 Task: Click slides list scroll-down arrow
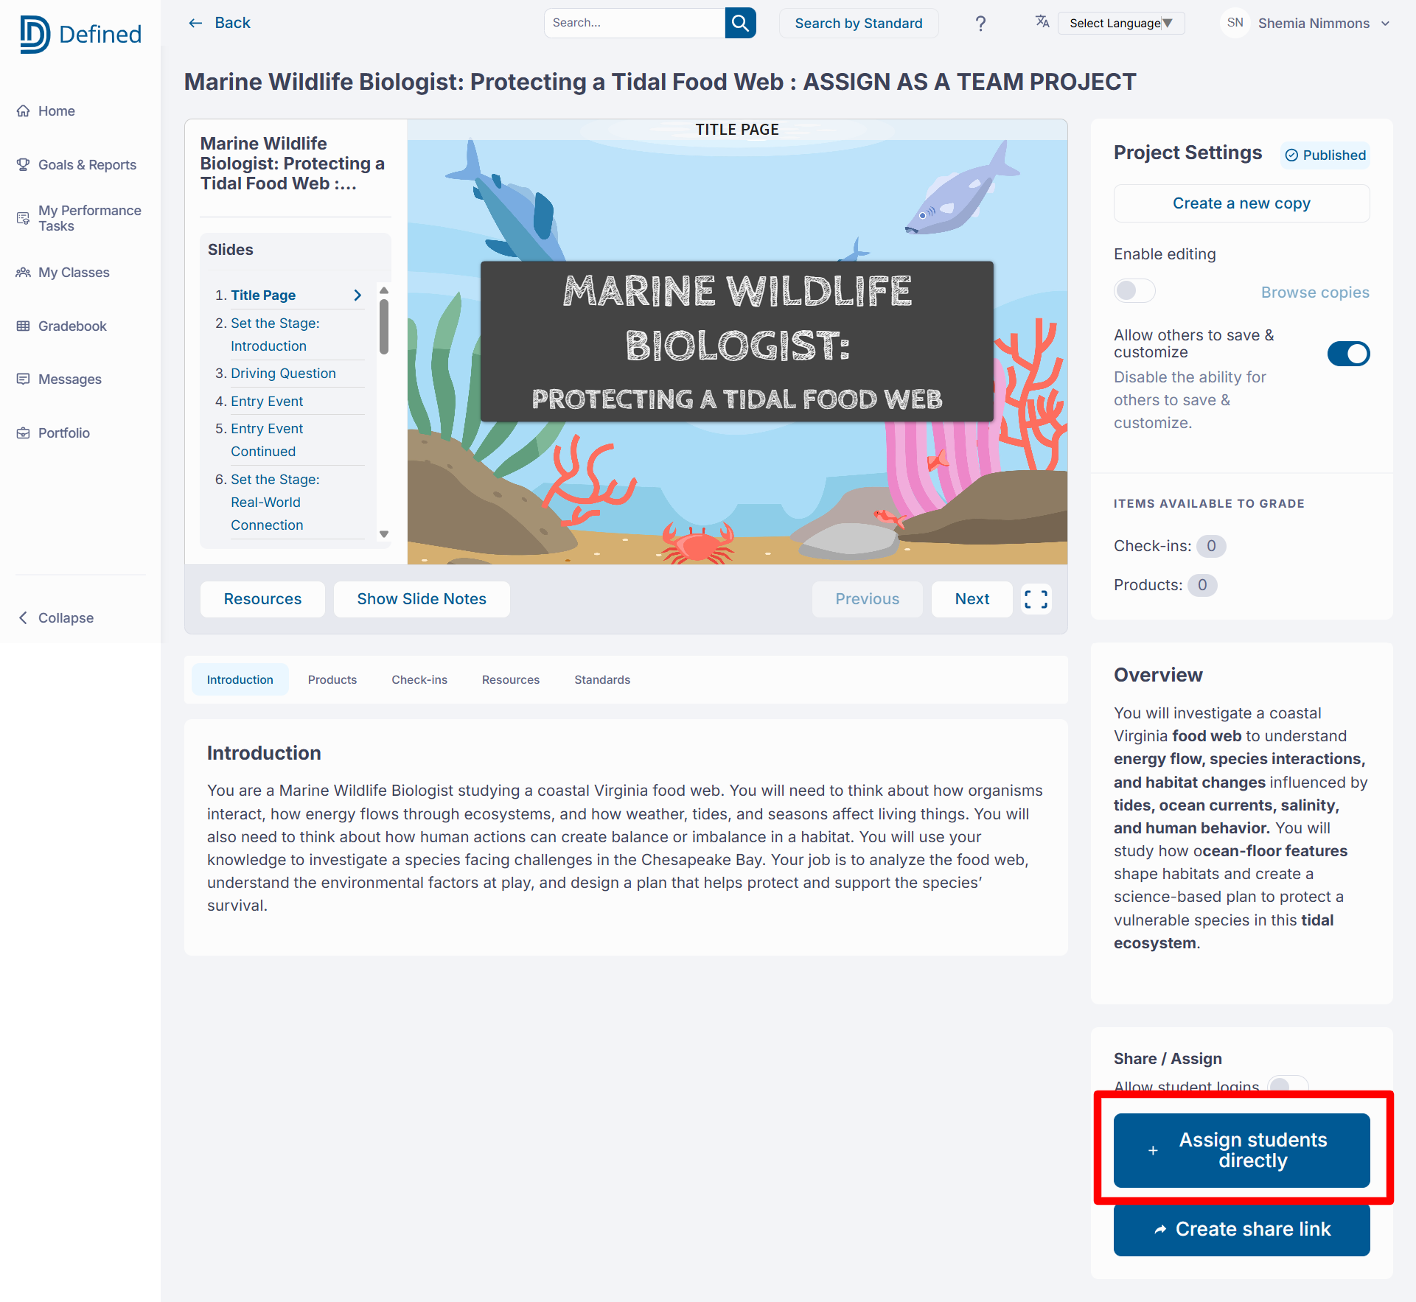pos(384,534)
